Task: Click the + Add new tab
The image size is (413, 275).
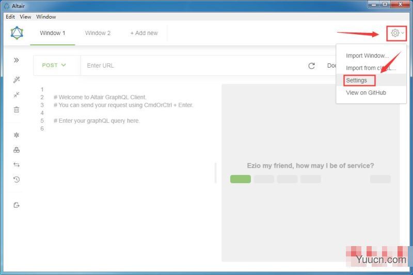Action: (144, 33)
